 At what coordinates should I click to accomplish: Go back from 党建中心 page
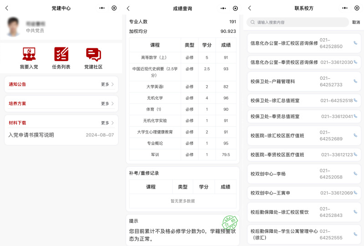pos(6,8)
